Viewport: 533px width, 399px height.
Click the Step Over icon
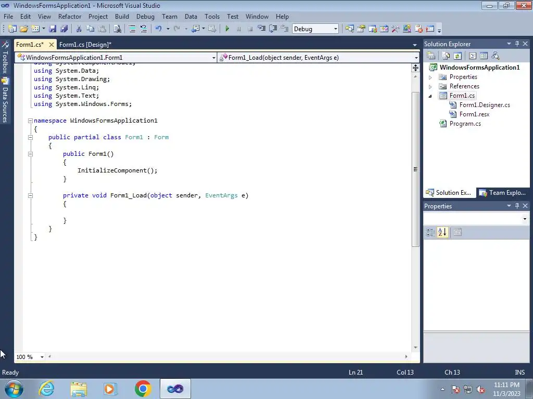coord(273,29)
